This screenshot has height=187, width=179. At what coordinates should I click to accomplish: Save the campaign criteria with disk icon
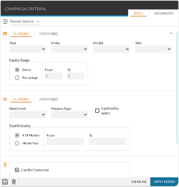point(5,182)
